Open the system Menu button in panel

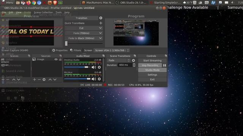coord(8,3)
